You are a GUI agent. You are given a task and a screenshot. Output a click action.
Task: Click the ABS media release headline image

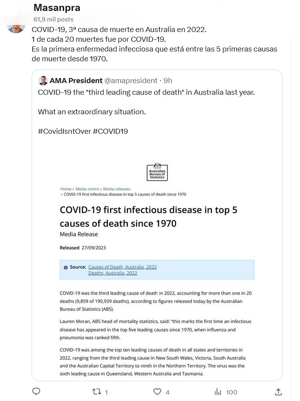coord(148,216)
